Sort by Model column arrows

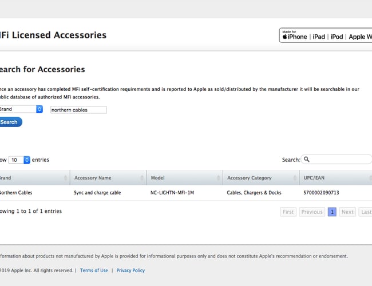pyautogui.click(x=218, y=178)
